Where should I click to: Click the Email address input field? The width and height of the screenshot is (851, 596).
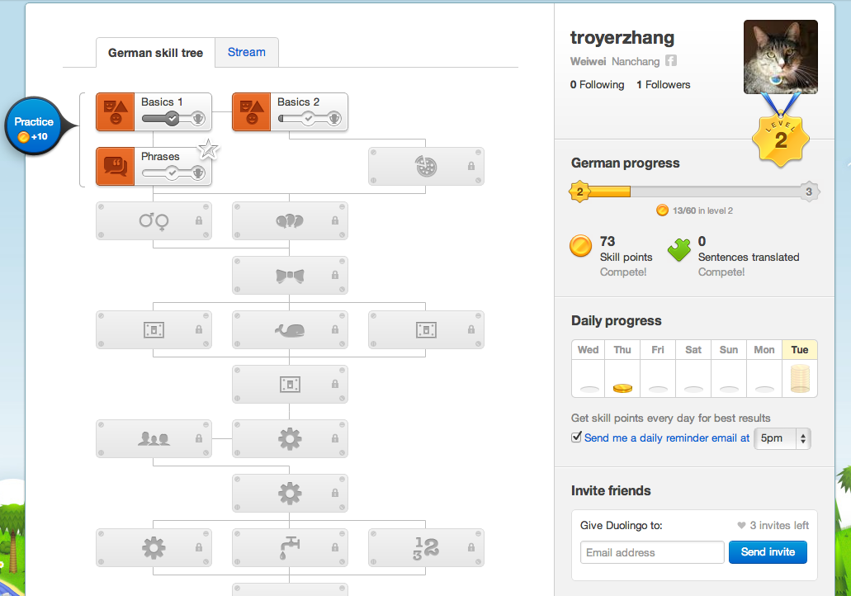(x=652, y=552)
